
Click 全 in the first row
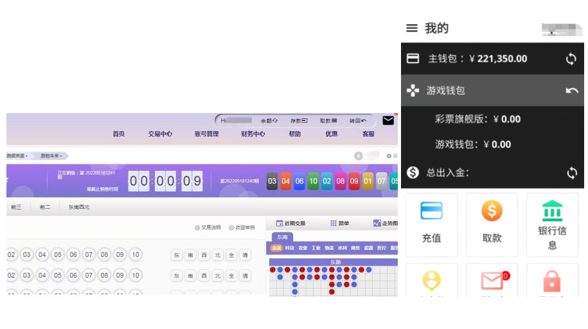pos(231,255)
